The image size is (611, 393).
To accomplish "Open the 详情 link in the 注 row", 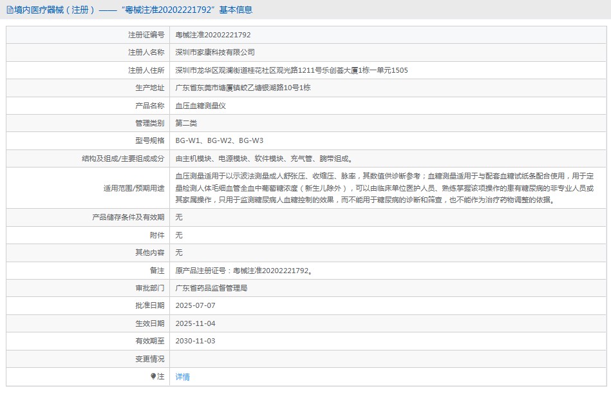I will click(x=182, y=377).
